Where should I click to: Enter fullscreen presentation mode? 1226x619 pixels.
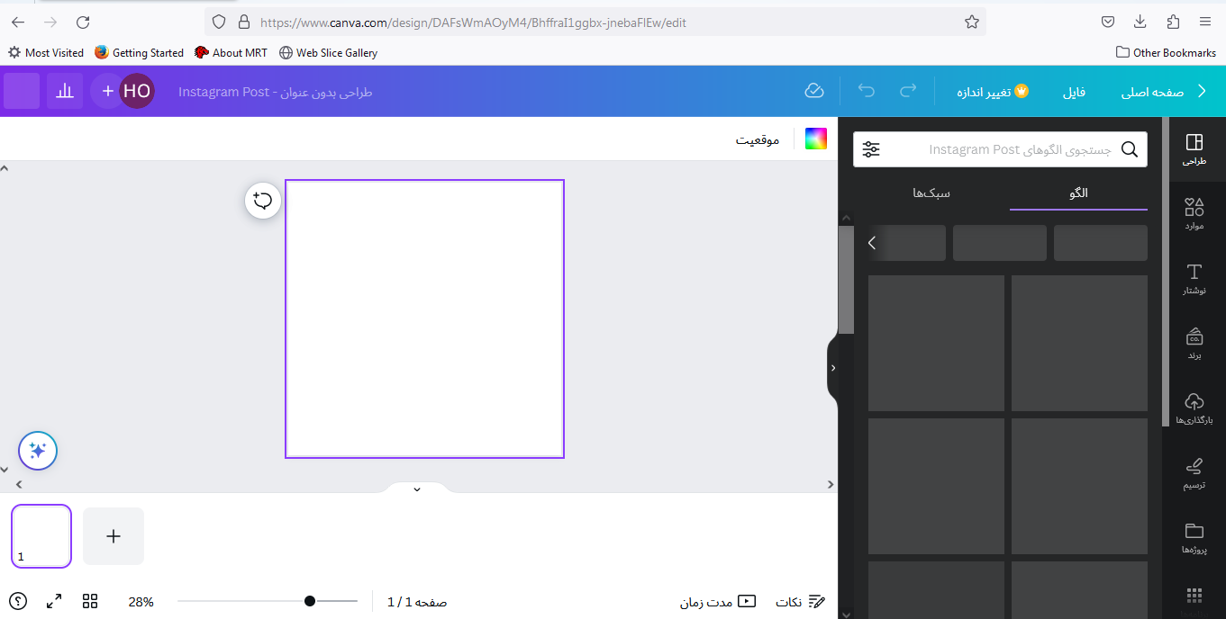click(54, 601)
